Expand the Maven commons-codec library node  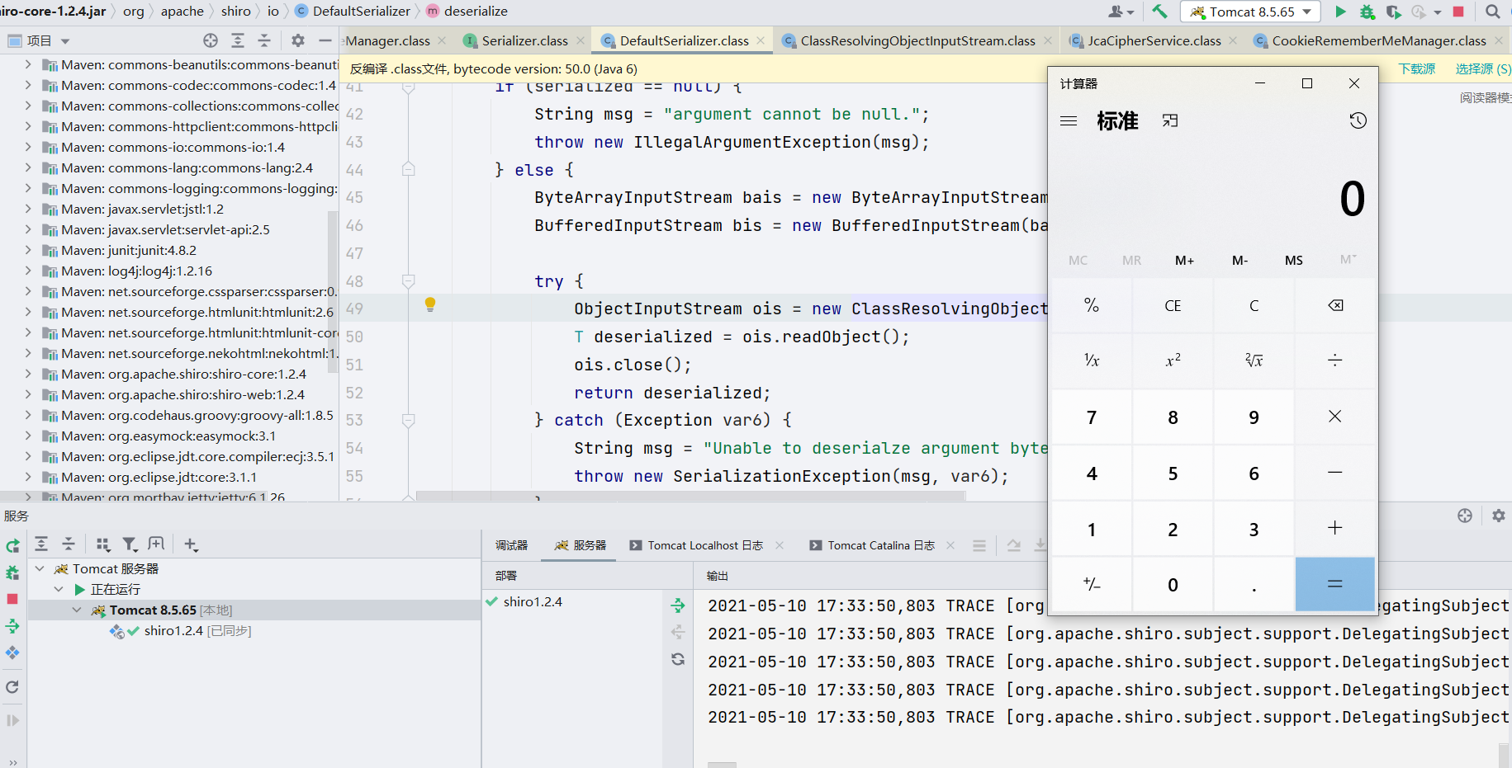pyautogui.click(x=28, y=85)
